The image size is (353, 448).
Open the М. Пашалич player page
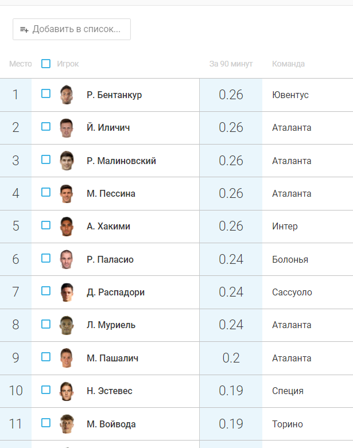point(113,358)
